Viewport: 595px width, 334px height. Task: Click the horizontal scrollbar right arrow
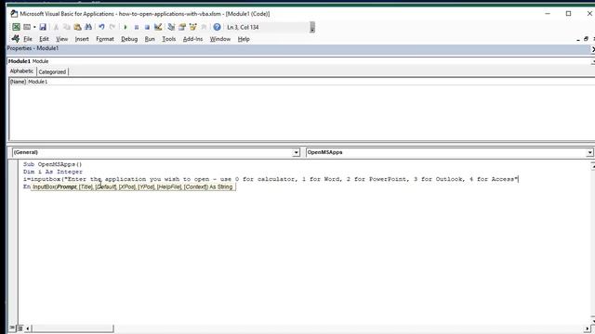click(587, 328)
